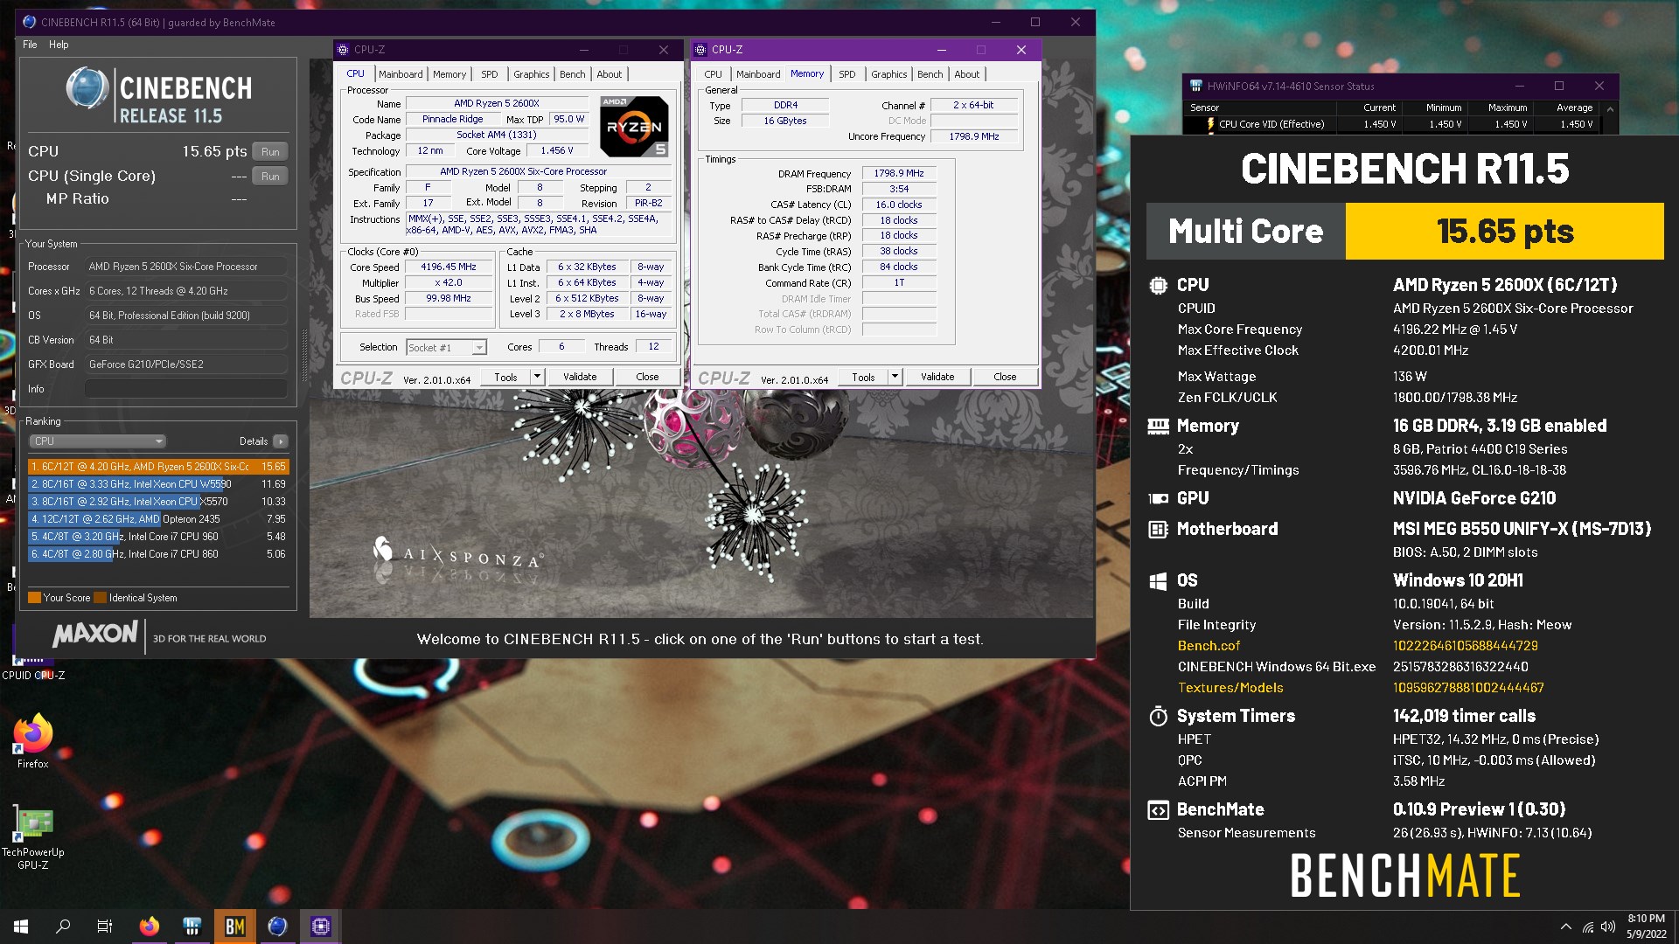The height and width of the screenshot is (944, 1679).
Task: Open CPU-Z taskbar icon
Action: tap(321, 927)
